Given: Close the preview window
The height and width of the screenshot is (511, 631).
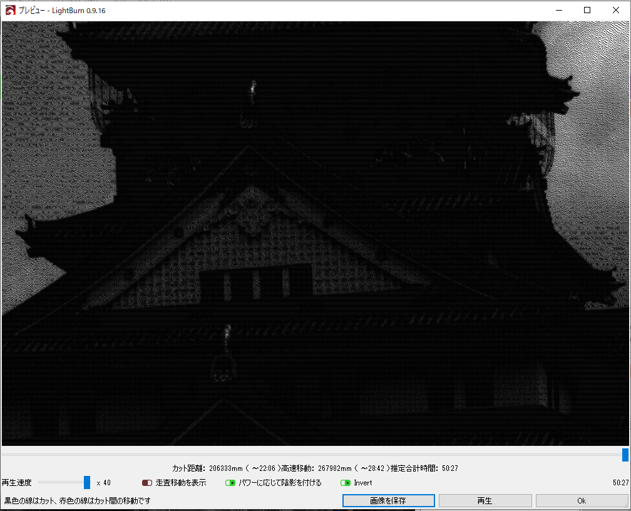Looking at the screenshot, I should click(616, 10).
